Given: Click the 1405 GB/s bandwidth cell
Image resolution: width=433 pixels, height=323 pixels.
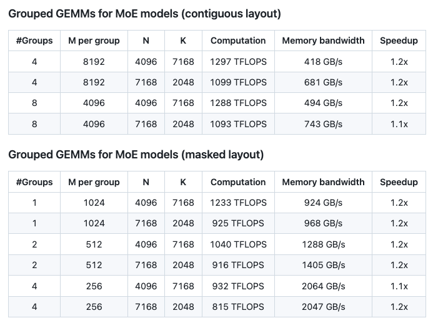Looking at the screenshot, I should [x=323, y=265].
